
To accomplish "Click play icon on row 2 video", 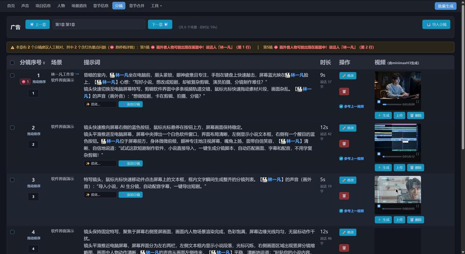I will pyautogui.click(x=379, y=154).
